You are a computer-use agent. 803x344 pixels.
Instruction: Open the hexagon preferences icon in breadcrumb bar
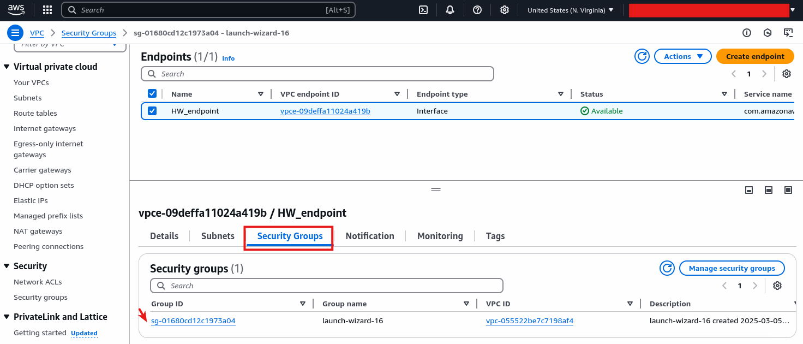click(x=768, y=33)
